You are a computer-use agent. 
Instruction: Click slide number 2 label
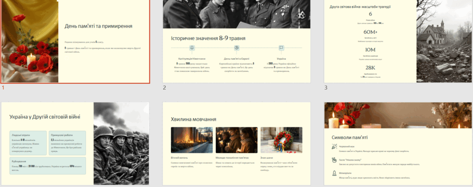coord(165,88)
